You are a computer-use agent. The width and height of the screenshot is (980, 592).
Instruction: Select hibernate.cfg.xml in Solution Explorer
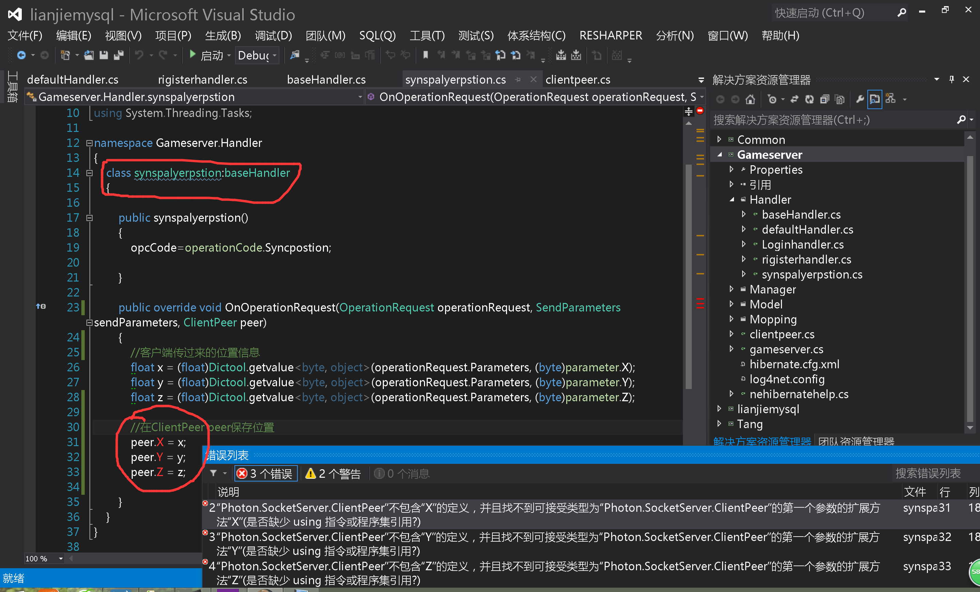794,364
